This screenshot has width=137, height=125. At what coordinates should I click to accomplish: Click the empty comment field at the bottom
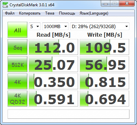(68, 114)
